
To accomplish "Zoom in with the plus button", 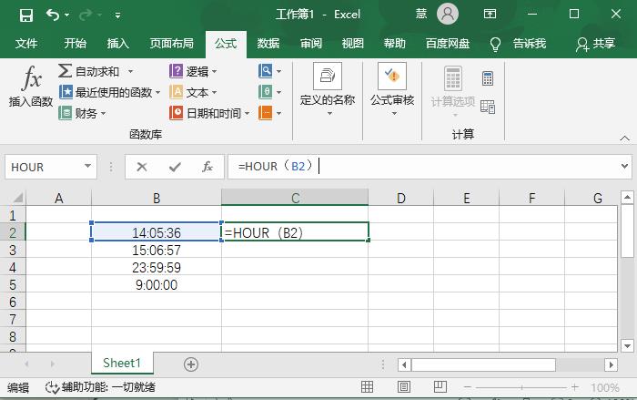I will click(575, 387).
